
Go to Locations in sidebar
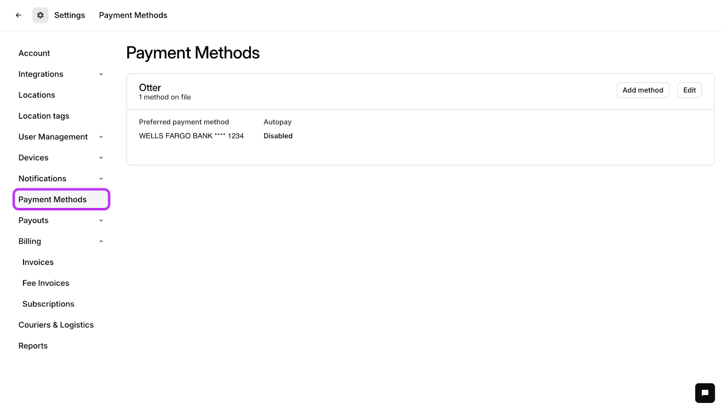(x=37, y=95)
